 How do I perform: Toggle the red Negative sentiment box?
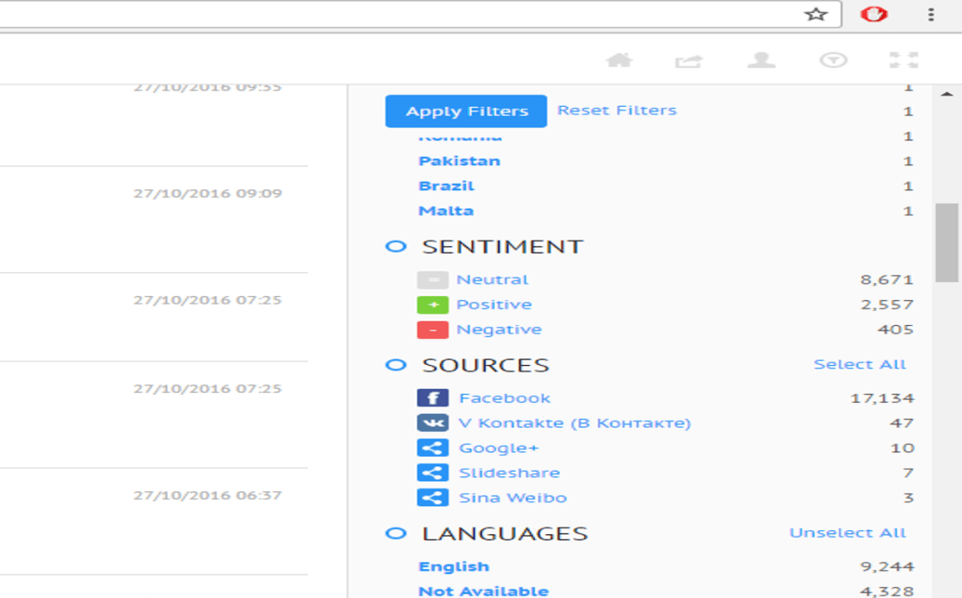pyautogui.click(x=433, y=330)
